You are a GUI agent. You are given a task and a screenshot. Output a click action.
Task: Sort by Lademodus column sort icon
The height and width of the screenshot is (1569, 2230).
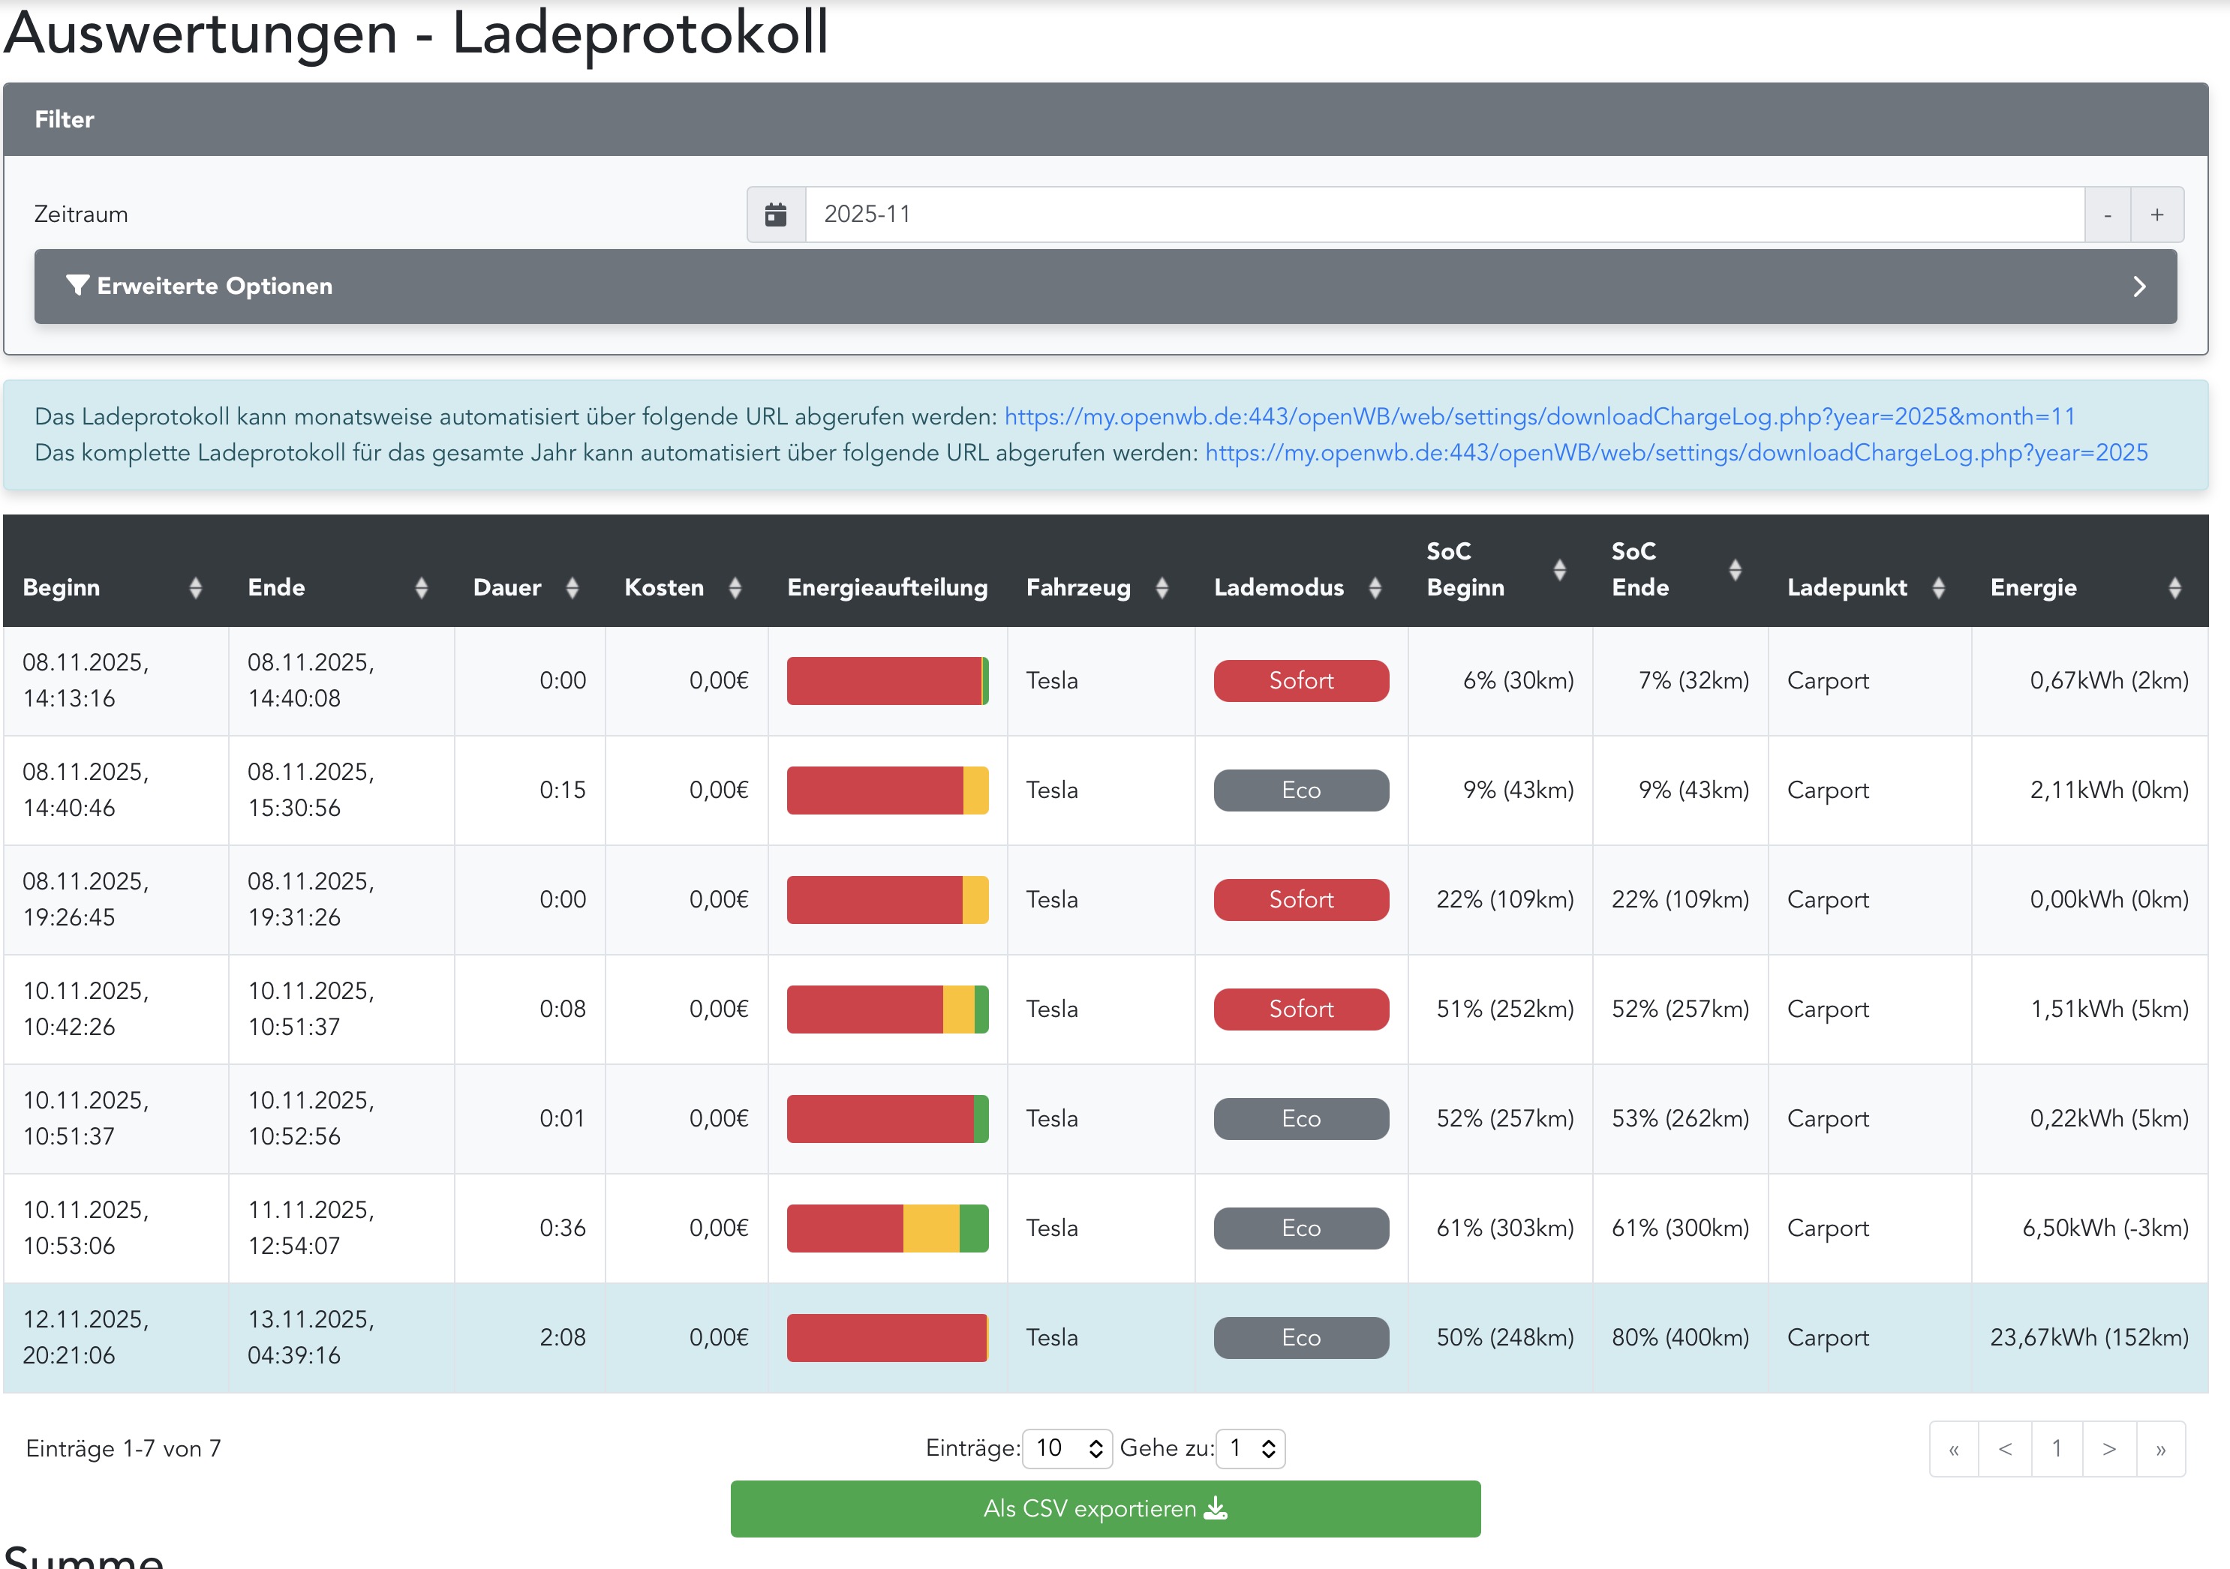click(x=1375, y=587)
